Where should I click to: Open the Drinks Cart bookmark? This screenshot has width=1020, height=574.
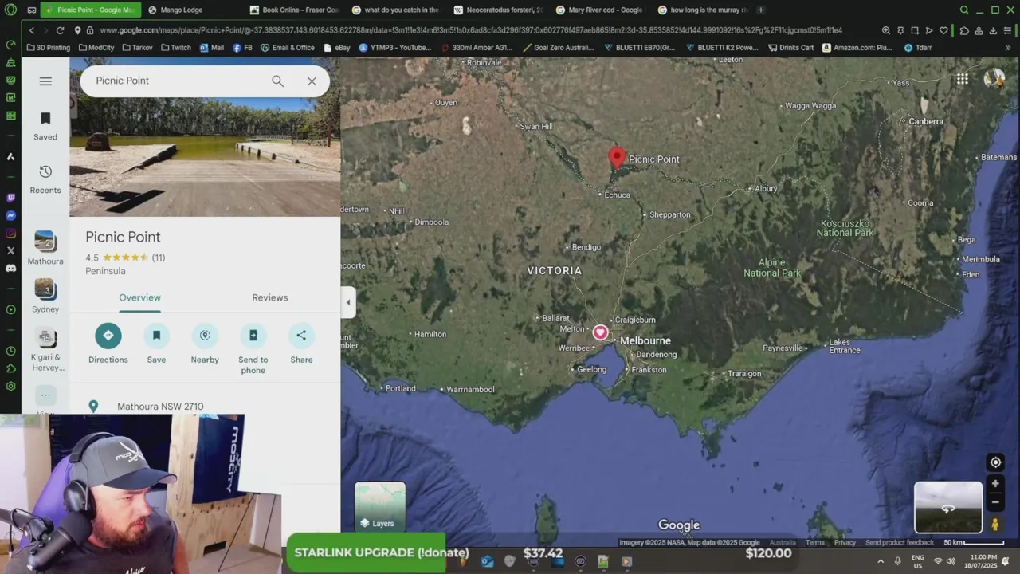coord(790,48)
